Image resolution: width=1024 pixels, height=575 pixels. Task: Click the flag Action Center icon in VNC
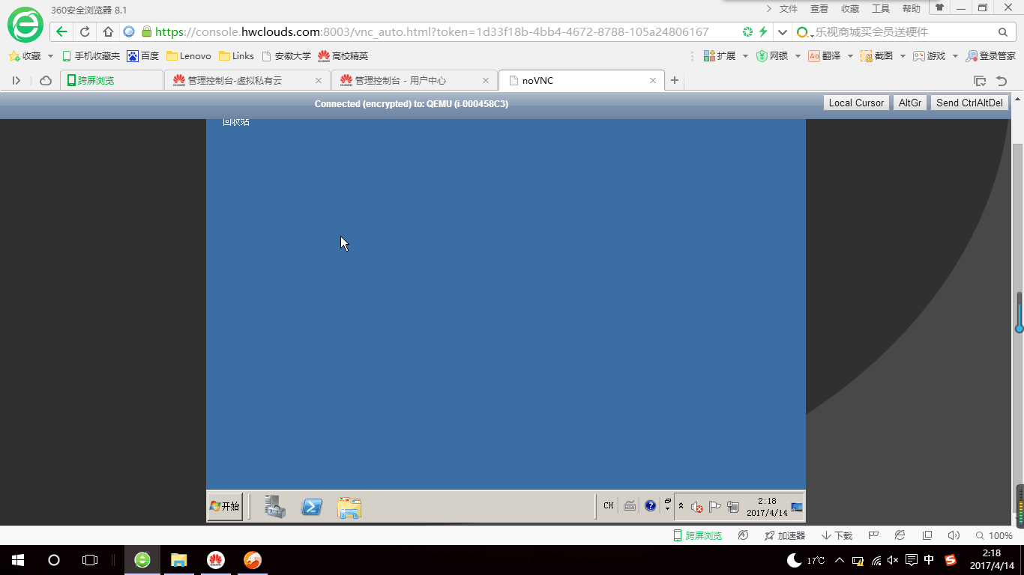coord(714,507)
